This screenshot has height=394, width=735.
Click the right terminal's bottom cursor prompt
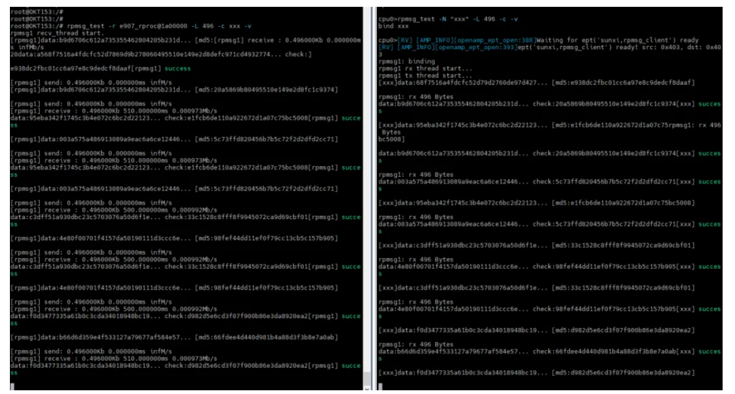tap(380, 387)
